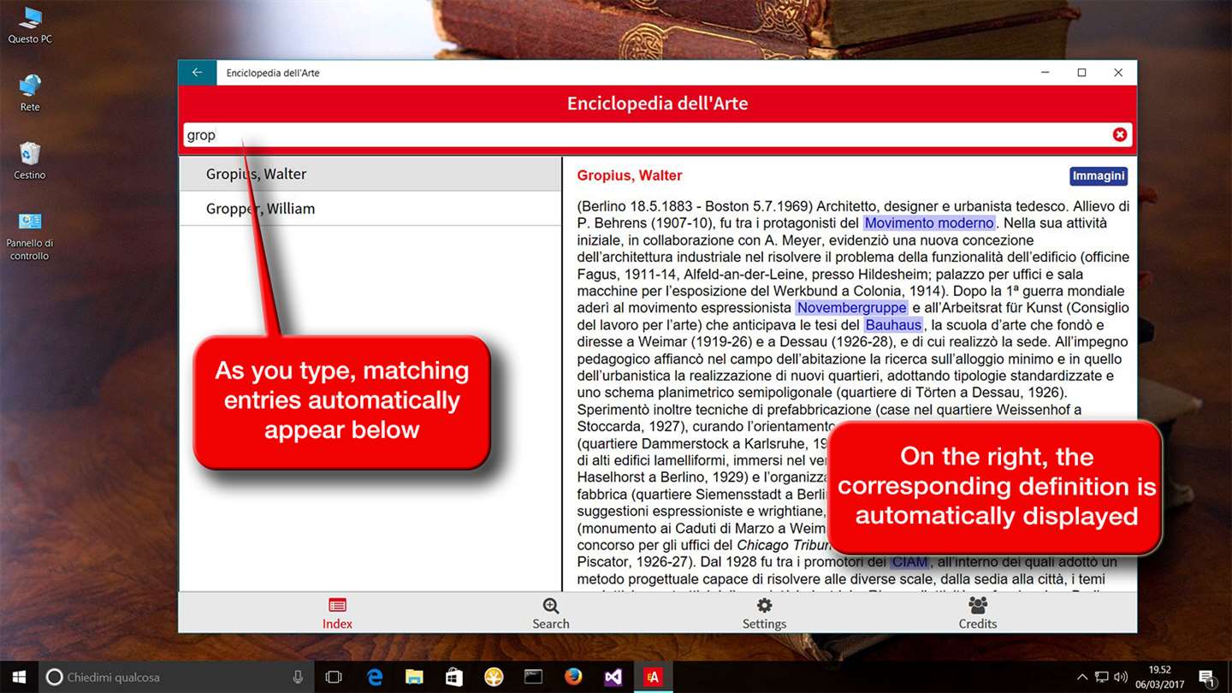Open the Bauhaus link in the article
The height and width of the screenshot is (693, 1232).
[x=893, y=325]
